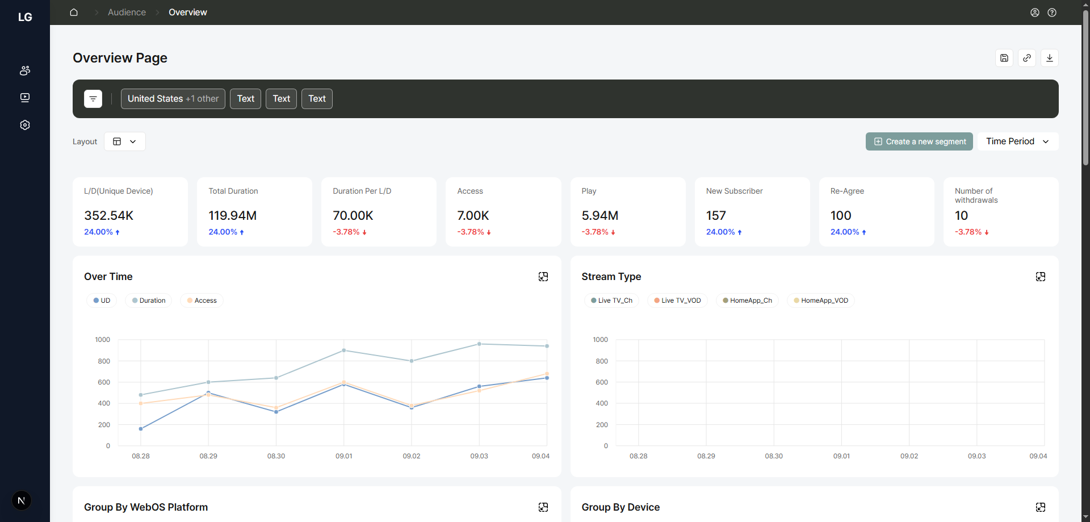Open the Access metric card
This screenshot has width=1090, height=522.
503,212
